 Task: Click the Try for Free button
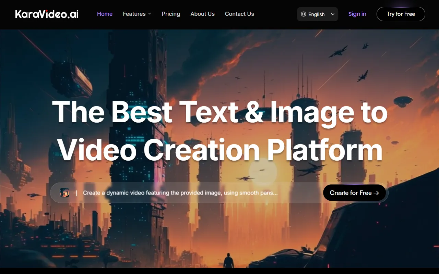401,14
